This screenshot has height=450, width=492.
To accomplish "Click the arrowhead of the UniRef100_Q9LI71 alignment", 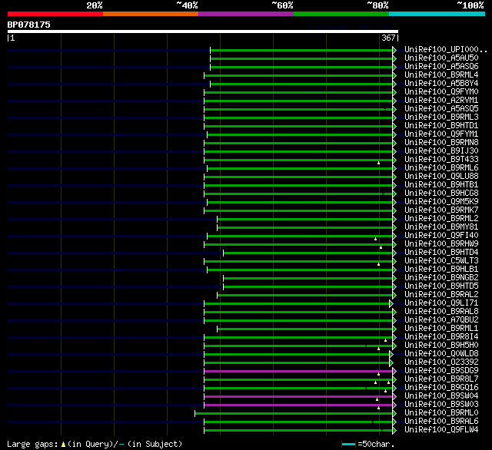I will click(391, 303).
